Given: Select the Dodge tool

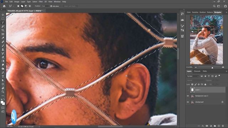Looking at the screenshot, I should [3, 69].
